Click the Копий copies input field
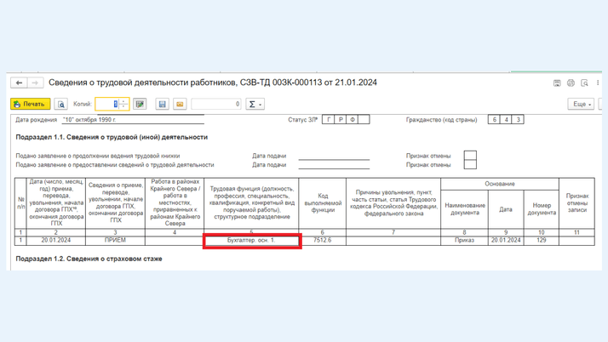The image size is (608, 342). (107, 104)
